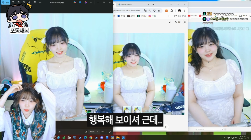Switch to the Google Gemini tab
Screen dimensions: 251x140
132,4
